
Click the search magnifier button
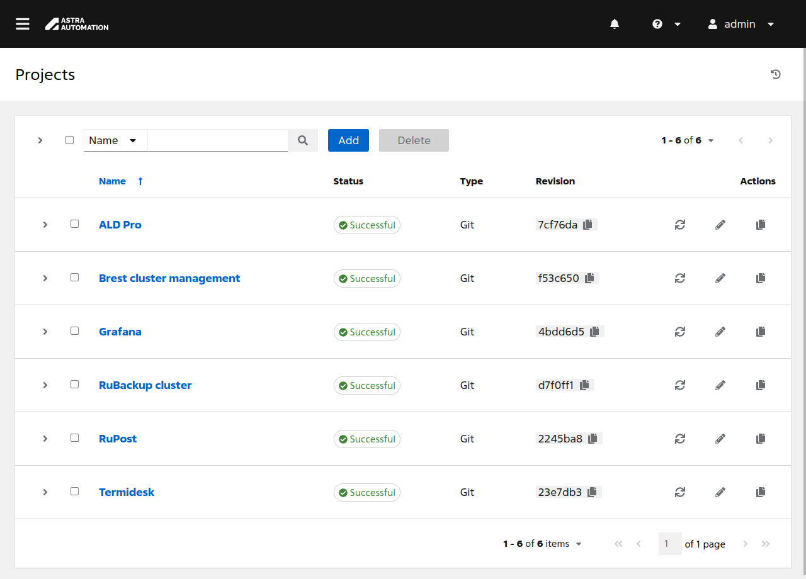coord(303,140)
